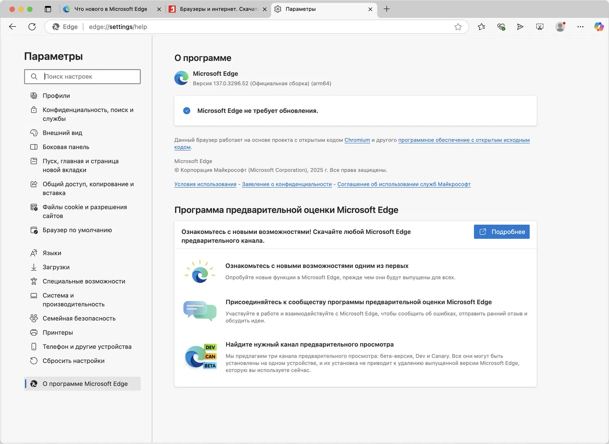
Task: Reload the current page
Action: pyautogui.click(x=32, y=27)
